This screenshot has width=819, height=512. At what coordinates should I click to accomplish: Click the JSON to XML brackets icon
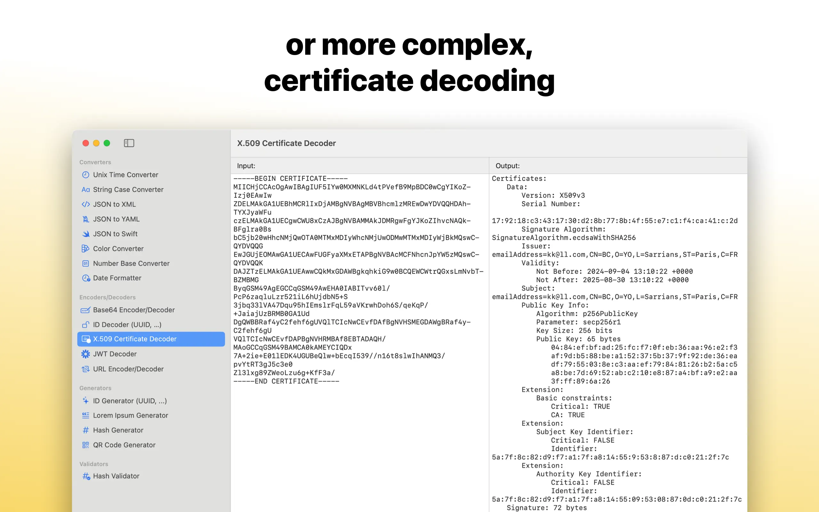86,204
